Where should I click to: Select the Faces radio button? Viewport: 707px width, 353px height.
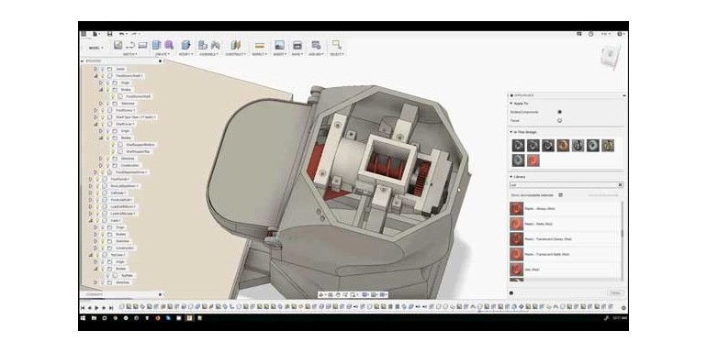coord(559,120)
